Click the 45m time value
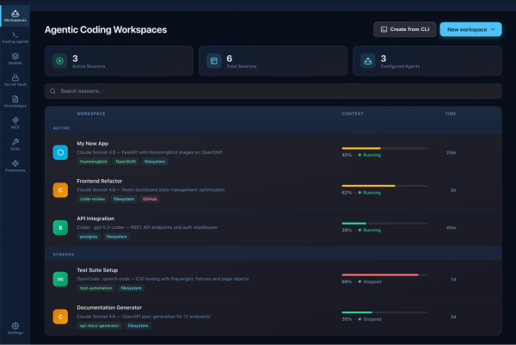516x345 pixels. tap(451, 228)
